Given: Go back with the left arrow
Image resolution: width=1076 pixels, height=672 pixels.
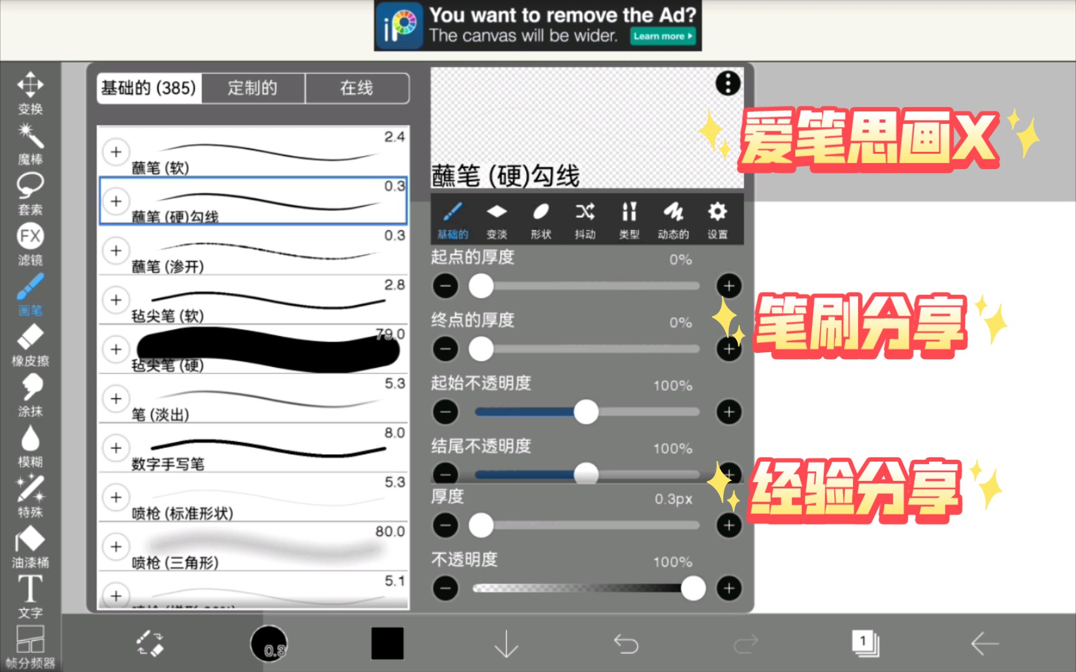Looking at the screenshot, I should pos(984,644).
